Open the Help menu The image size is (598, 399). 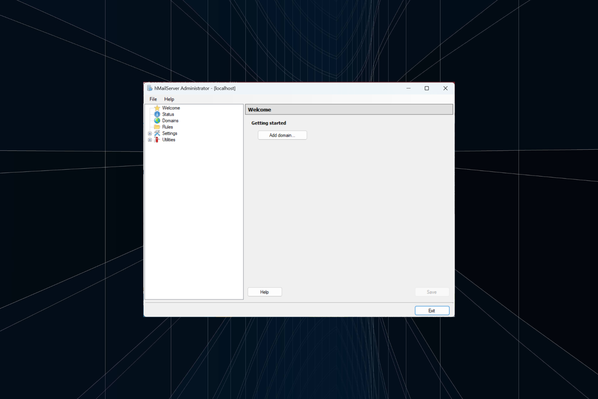169,99
